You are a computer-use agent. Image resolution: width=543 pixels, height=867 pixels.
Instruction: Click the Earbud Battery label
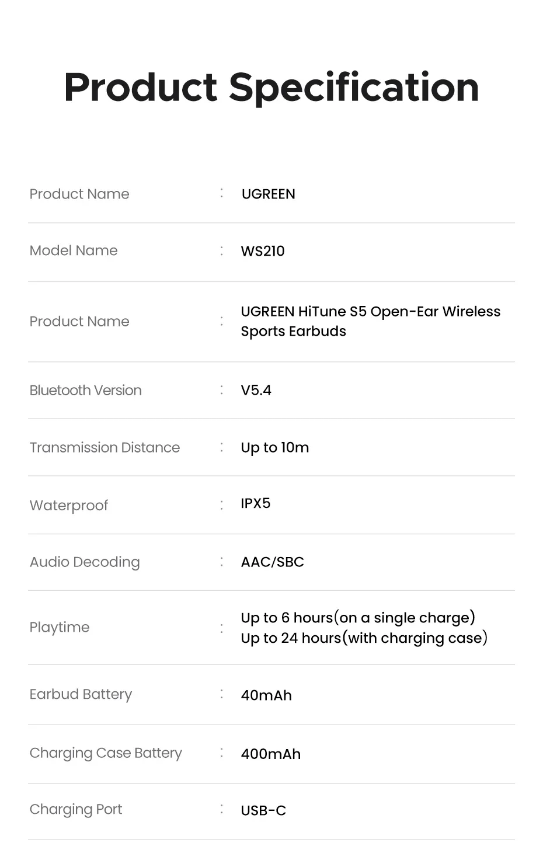pos(81,694)
